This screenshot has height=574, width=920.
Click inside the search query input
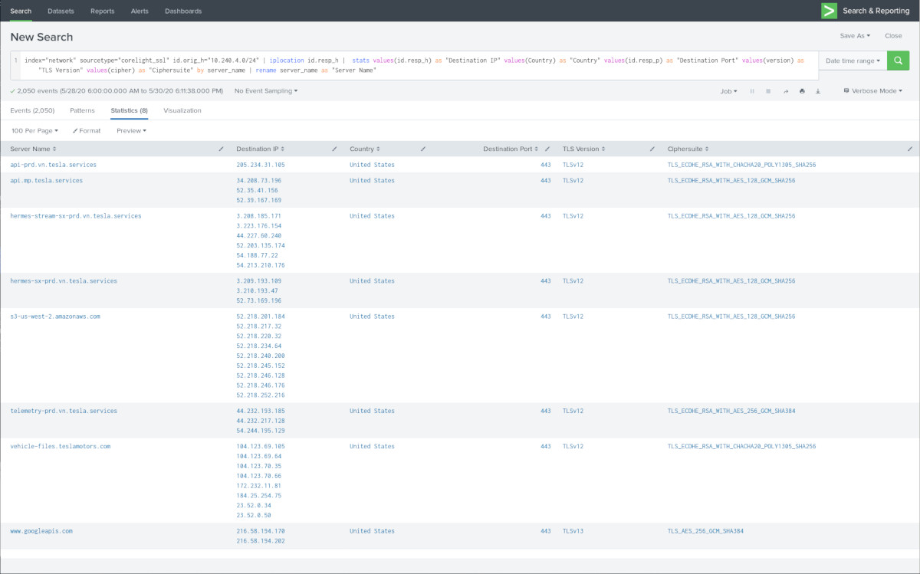pyautogui.click(x=414, y=65)
